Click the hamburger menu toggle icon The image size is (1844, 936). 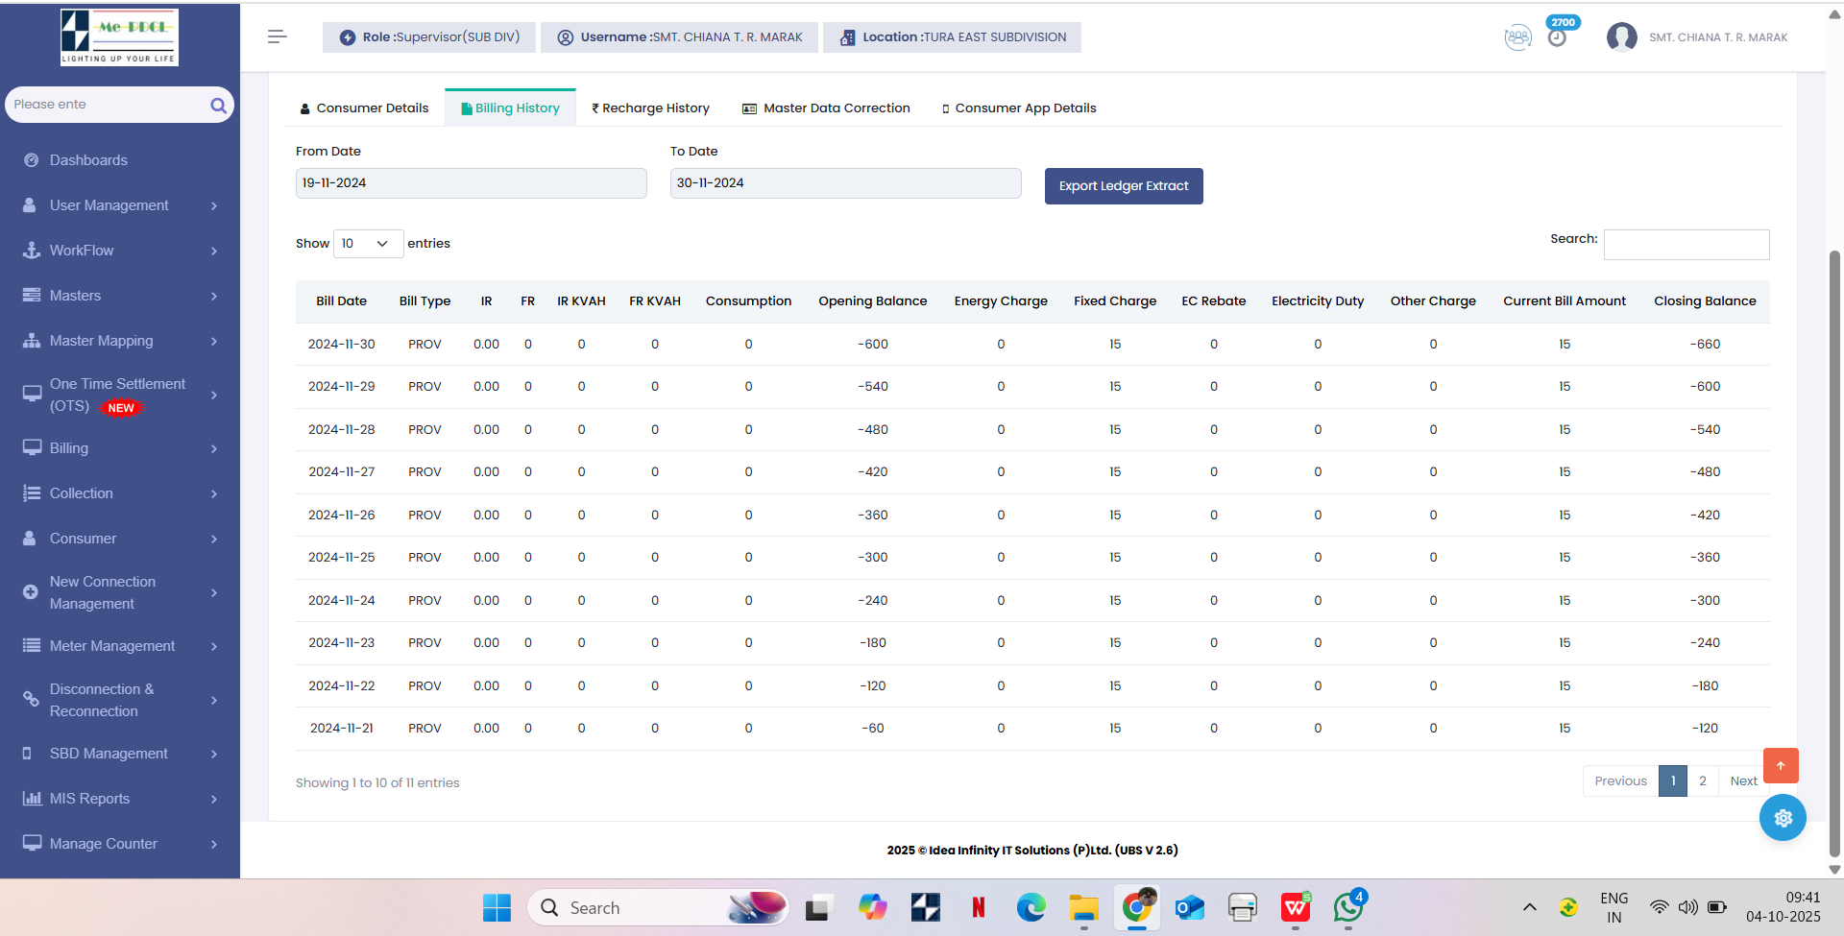[277, 36]
